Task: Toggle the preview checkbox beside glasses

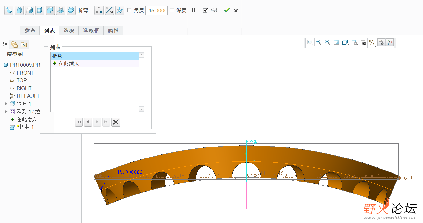Action: [205, 10]
